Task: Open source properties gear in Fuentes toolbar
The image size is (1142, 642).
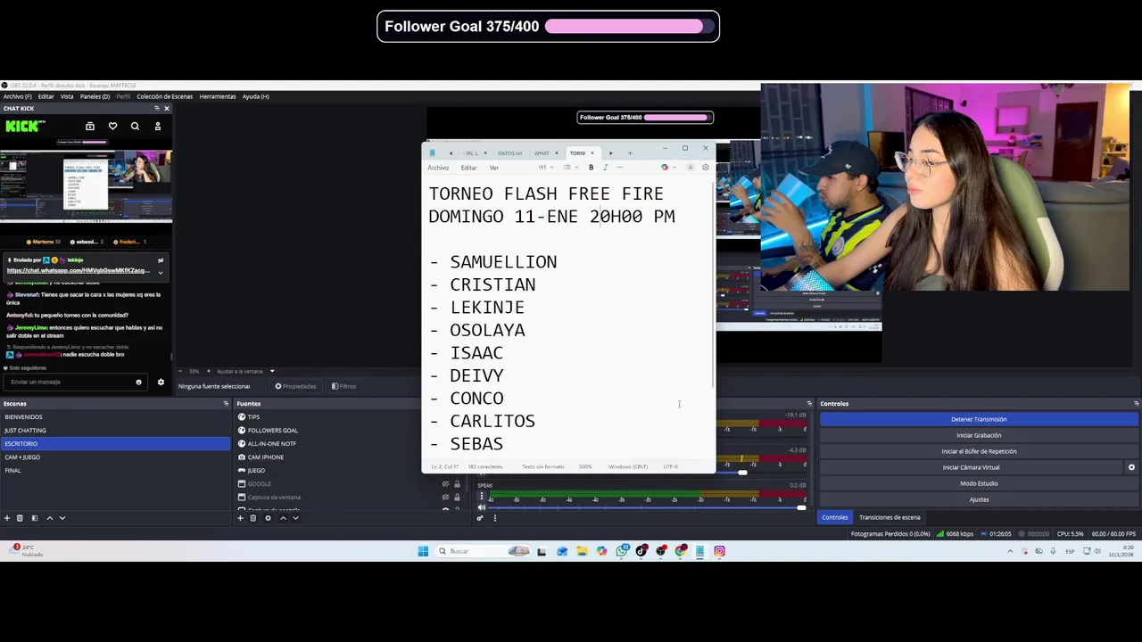Action: point(268,518)
